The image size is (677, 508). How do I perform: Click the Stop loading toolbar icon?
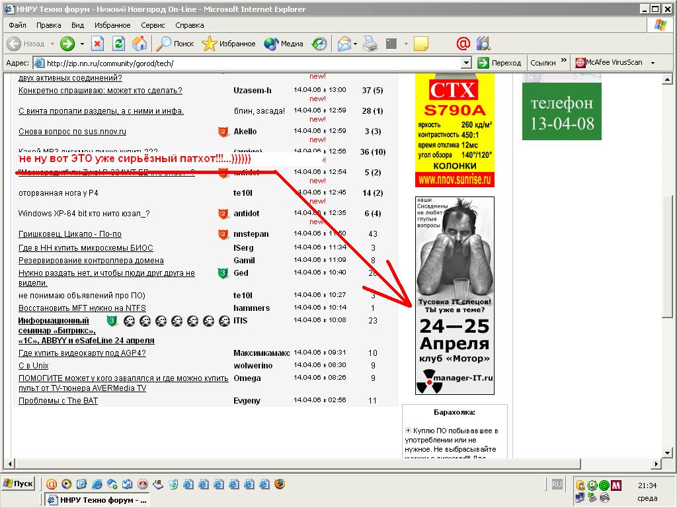(x=97, y=44)
